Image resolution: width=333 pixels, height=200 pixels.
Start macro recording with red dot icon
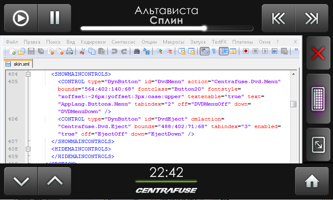tap(246, 52)
